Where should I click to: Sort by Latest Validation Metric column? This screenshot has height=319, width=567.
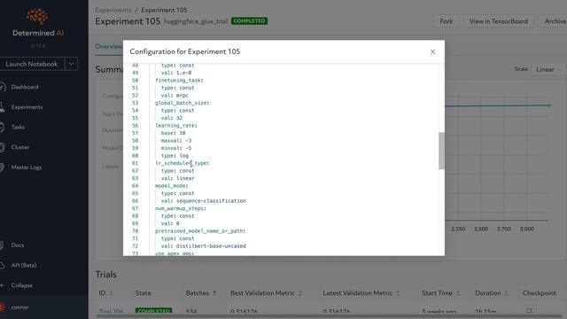click(x=361, y=293)
